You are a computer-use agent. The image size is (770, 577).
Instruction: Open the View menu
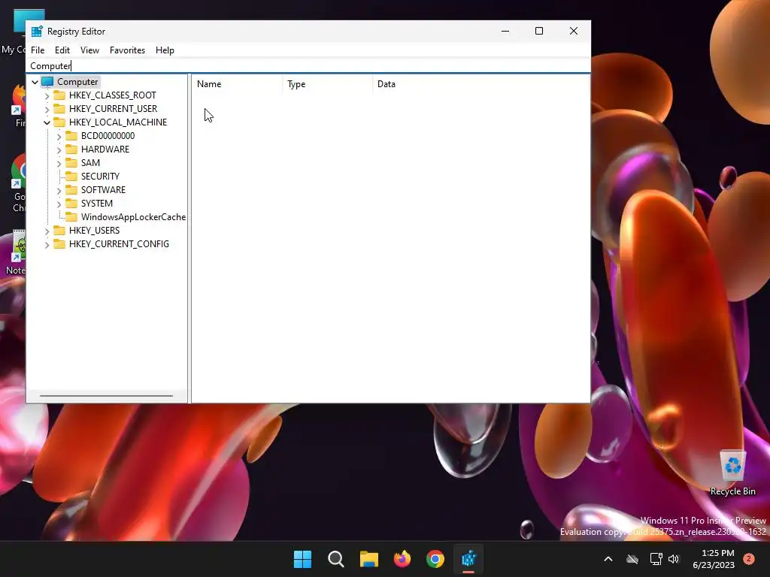89,50
